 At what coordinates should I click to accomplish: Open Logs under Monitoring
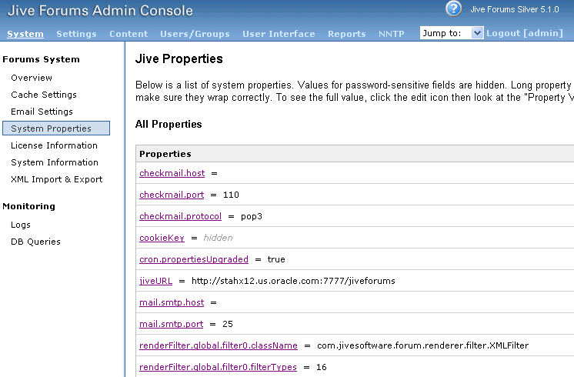coord(21,225)
